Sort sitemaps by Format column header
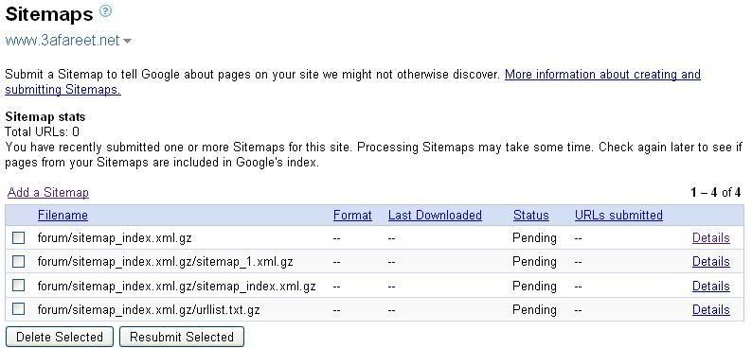 coord(352,216)
